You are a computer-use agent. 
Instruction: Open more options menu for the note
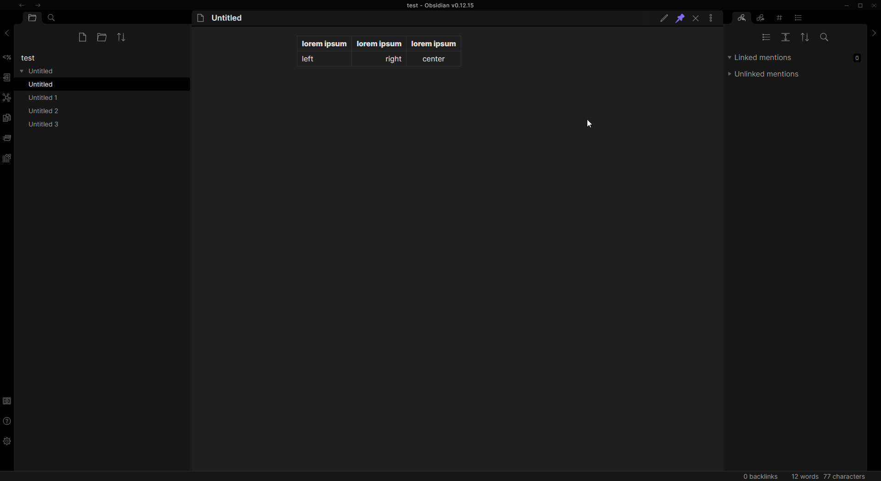click(x=711, y=18)
